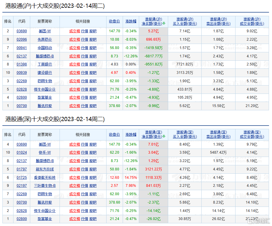
Task: Open 新东方在线 stock name link
Action: [x=45, y=169]
